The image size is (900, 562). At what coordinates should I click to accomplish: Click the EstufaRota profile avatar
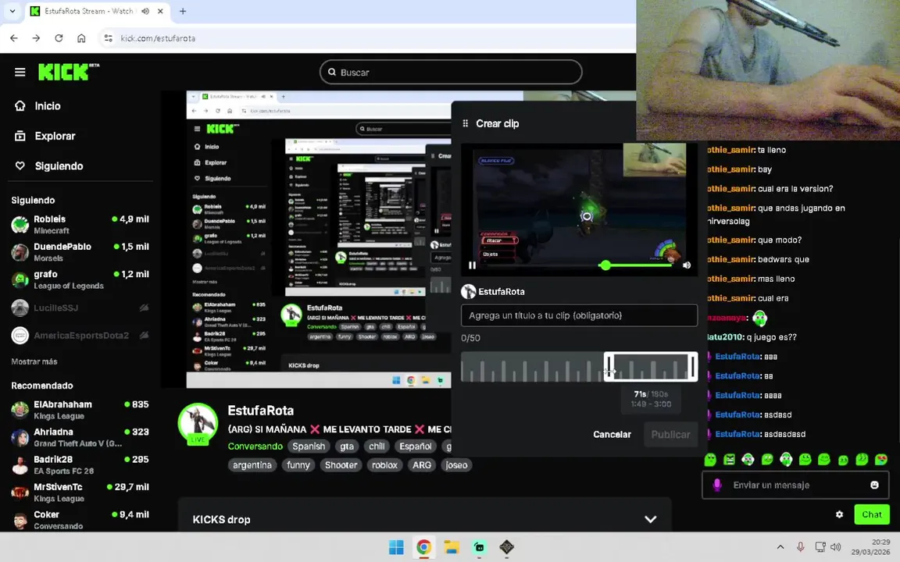pos(198,423)
